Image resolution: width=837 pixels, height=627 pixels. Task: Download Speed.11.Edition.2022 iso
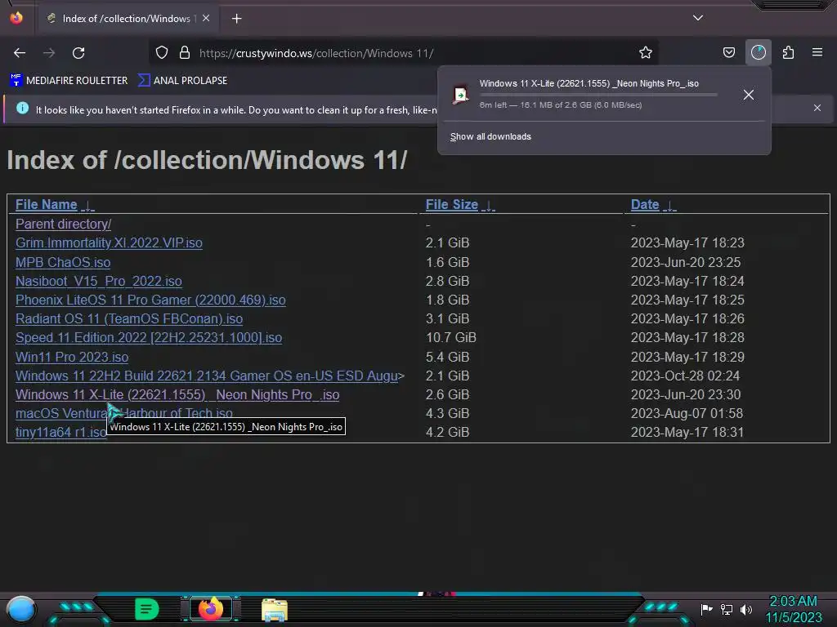click(x=149, y=338)
